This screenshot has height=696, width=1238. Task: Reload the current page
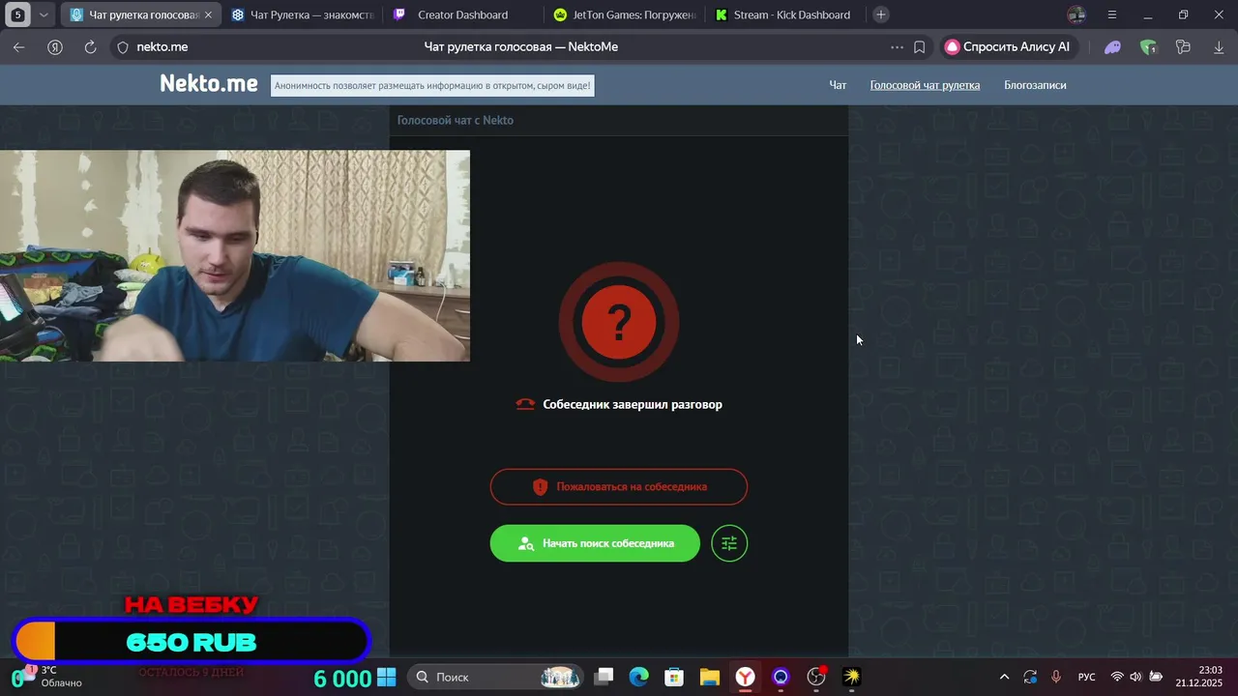tap(90, 46)
